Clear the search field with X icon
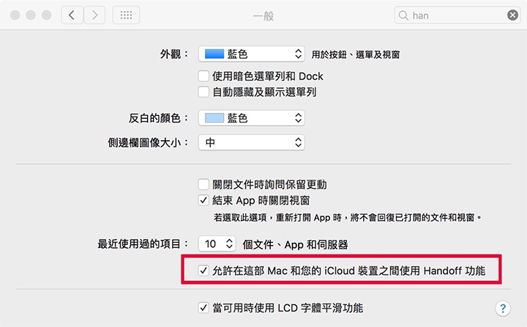 tap(512, 15)
